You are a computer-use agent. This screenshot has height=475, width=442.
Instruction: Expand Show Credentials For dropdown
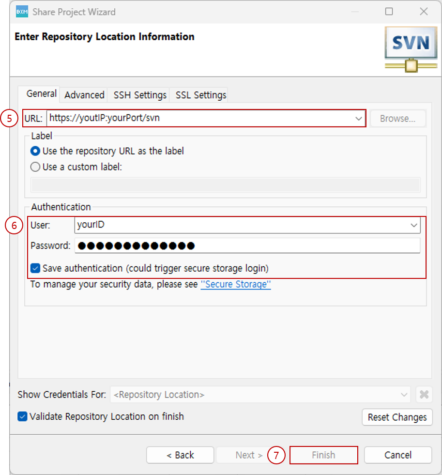point(404,395)
